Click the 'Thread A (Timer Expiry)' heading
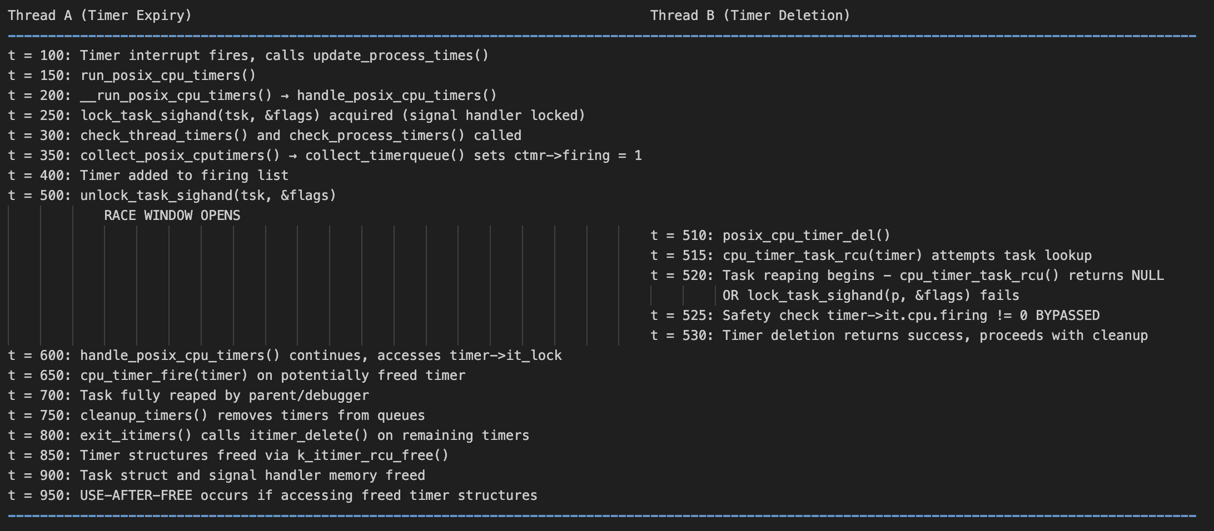The width and height of the screenshot is (1214, 531). pos(99,16)
